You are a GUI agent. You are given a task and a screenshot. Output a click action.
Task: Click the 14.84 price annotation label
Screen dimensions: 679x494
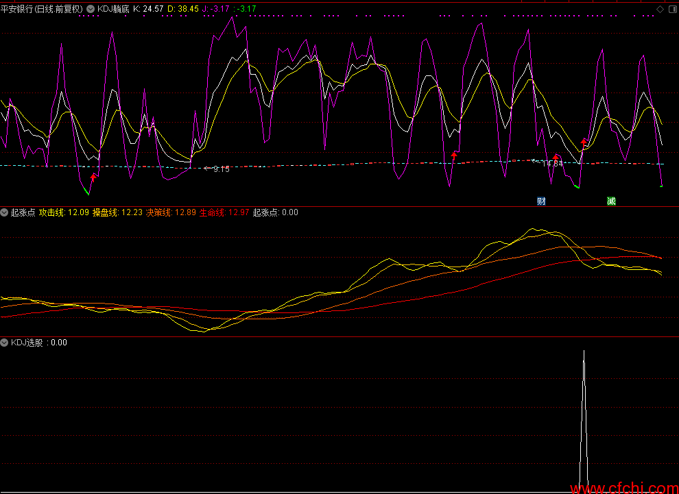552,164
